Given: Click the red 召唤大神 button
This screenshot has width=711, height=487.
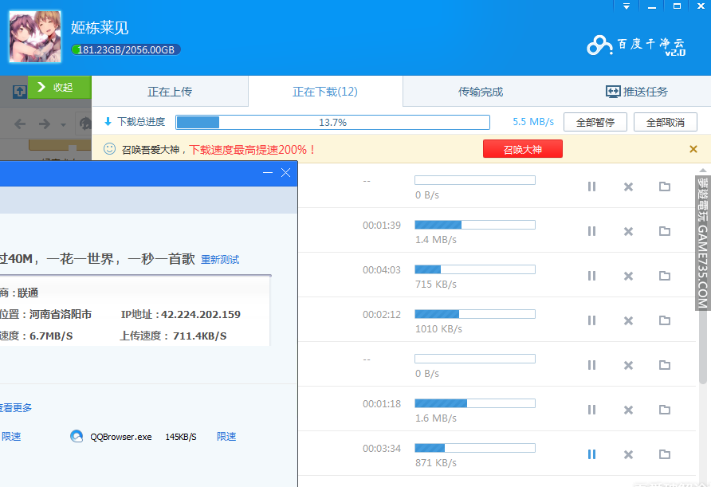Looking at the screenshot, I should tap(522, 149).
